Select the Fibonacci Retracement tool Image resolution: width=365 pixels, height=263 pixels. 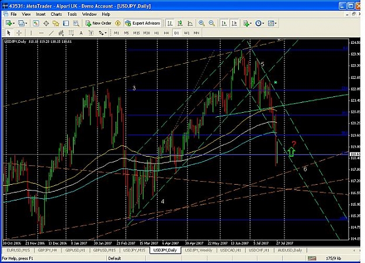pyautogui.click(x=71, y=33)
